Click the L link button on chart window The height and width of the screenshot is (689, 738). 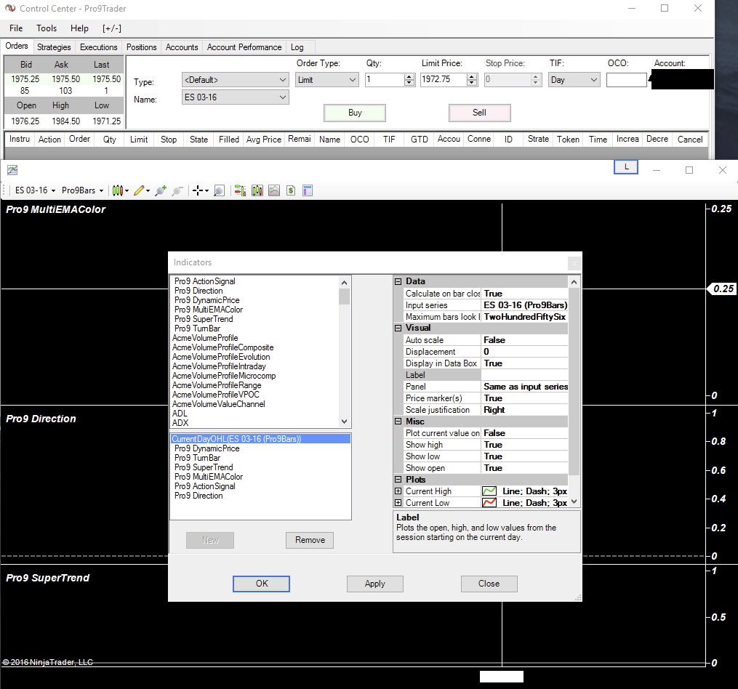[626, 167]
